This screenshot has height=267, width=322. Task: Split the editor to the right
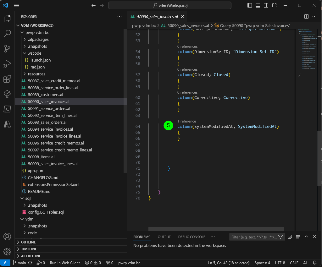(306, 17)
